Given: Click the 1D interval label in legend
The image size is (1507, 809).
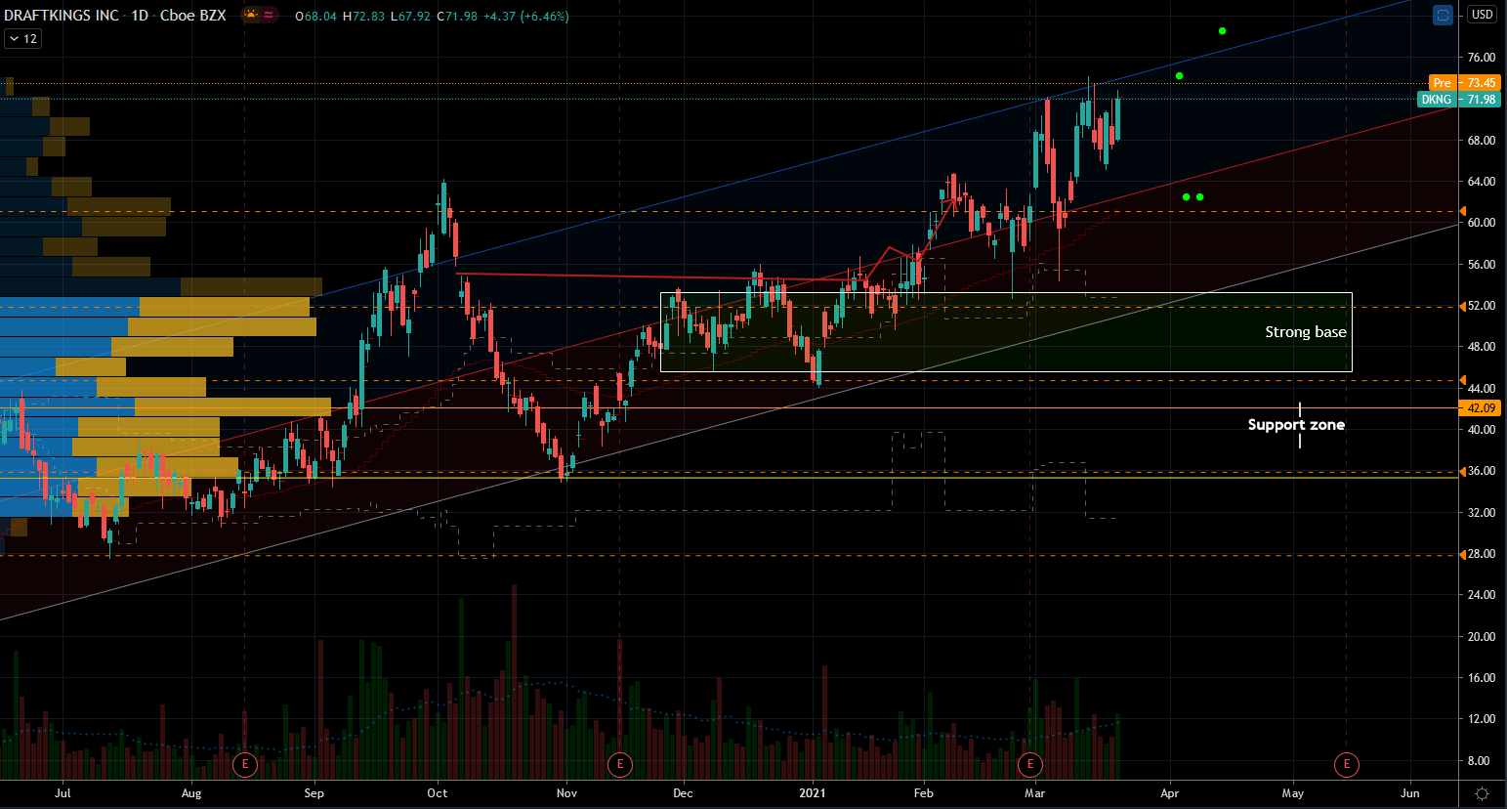Looking at the screenshot, I should click(x=140, y=16).
